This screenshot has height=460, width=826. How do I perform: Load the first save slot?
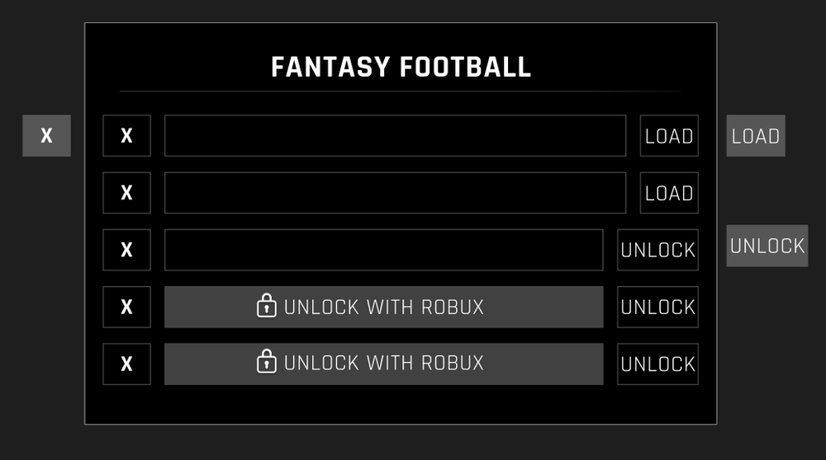669,136
